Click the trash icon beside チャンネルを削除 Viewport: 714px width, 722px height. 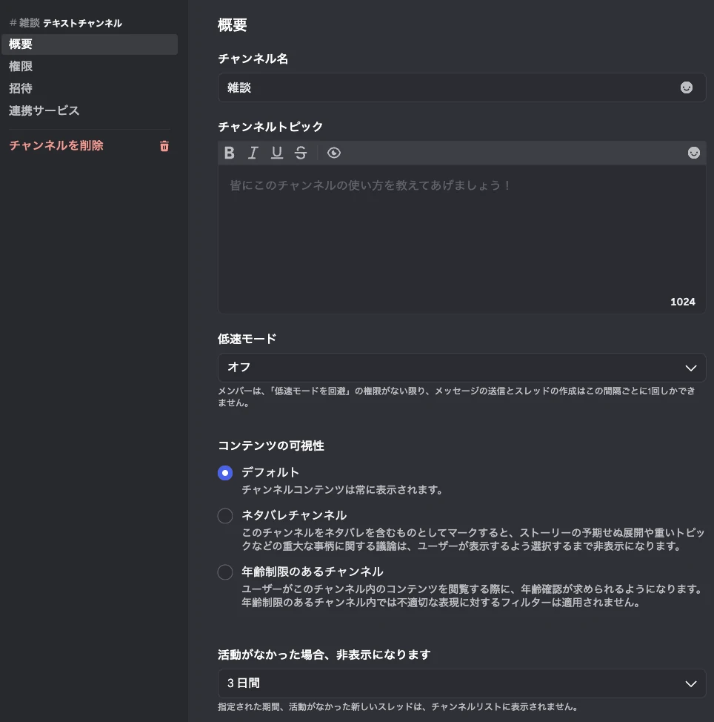164,146
